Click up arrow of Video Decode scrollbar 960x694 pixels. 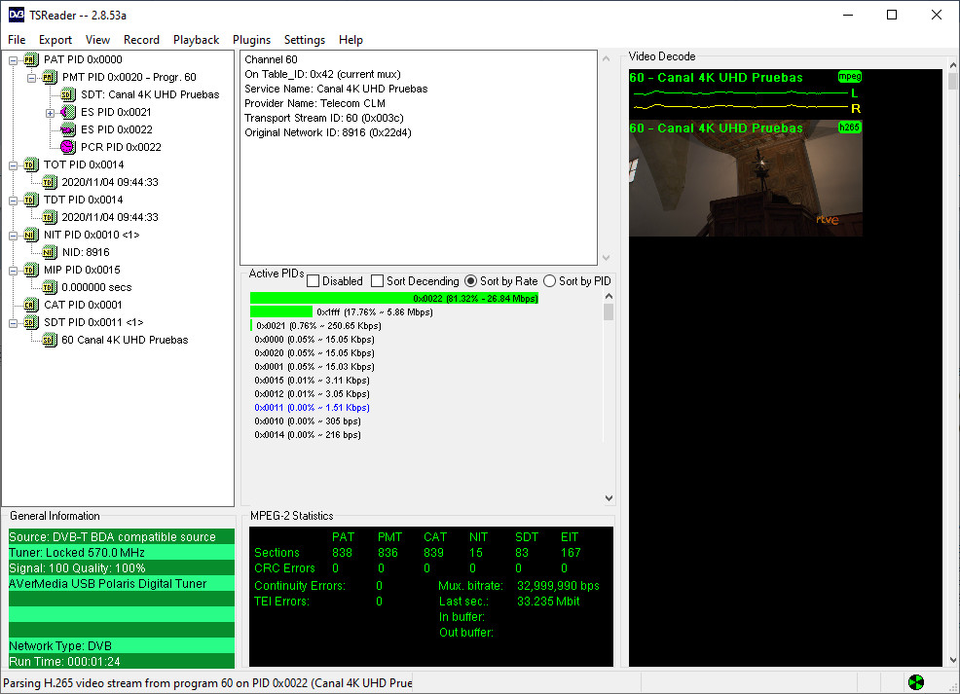(952, 65)
